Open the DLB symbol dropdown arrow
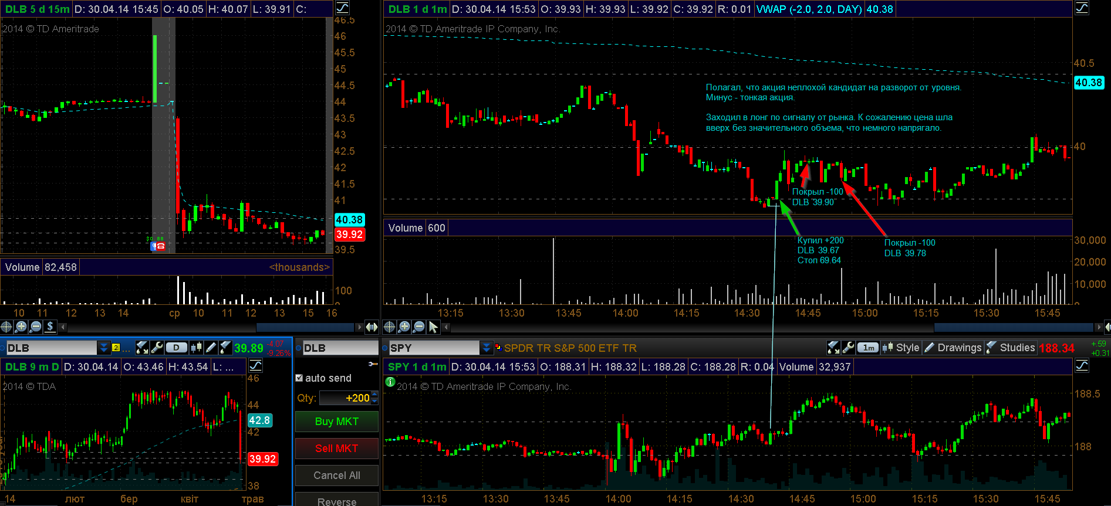The width and height of the screenshot is (1111, 506). click(104, 348)
